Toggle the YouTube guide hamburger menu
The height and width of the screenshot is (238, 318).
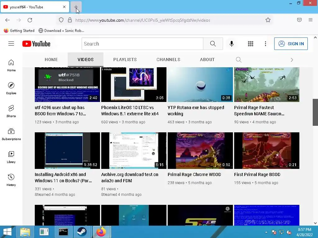[11, 44]
